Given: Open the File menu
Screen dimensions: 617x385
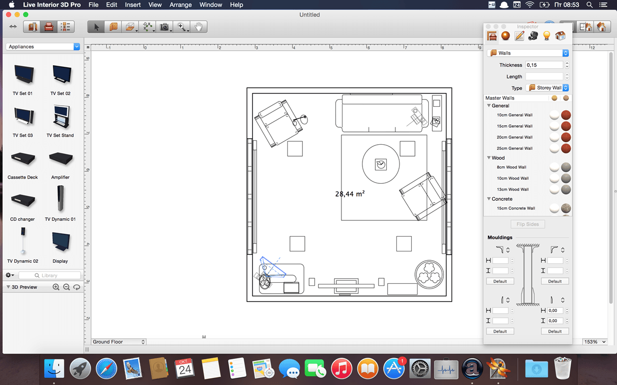Looking at the screenshot, I should pos(93,5).
